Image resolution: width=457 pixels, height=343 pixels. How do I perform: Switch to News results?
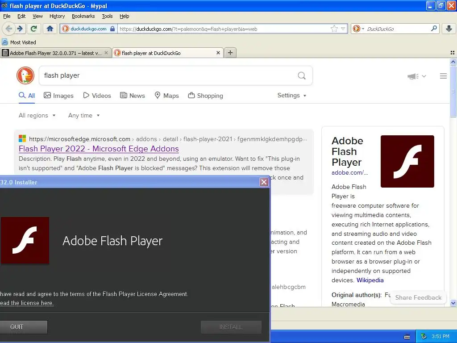pos(132,96)
